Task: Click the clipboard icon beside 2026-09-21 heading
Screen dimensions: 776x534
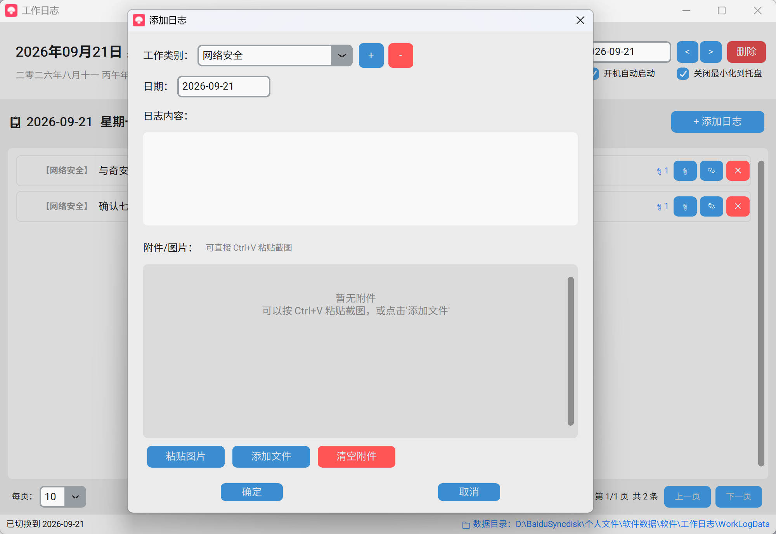Action: (15, 122)
